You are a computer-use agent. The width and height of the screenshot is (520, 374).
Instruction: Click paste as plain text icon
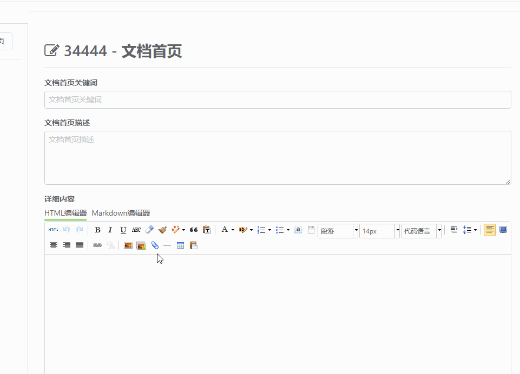[x=207, y=230]
